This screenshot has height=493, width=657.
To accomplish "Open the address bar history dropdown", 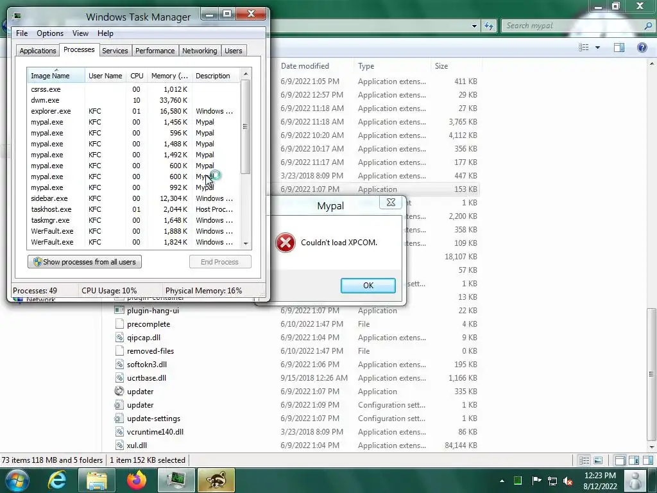I will 474,26.
